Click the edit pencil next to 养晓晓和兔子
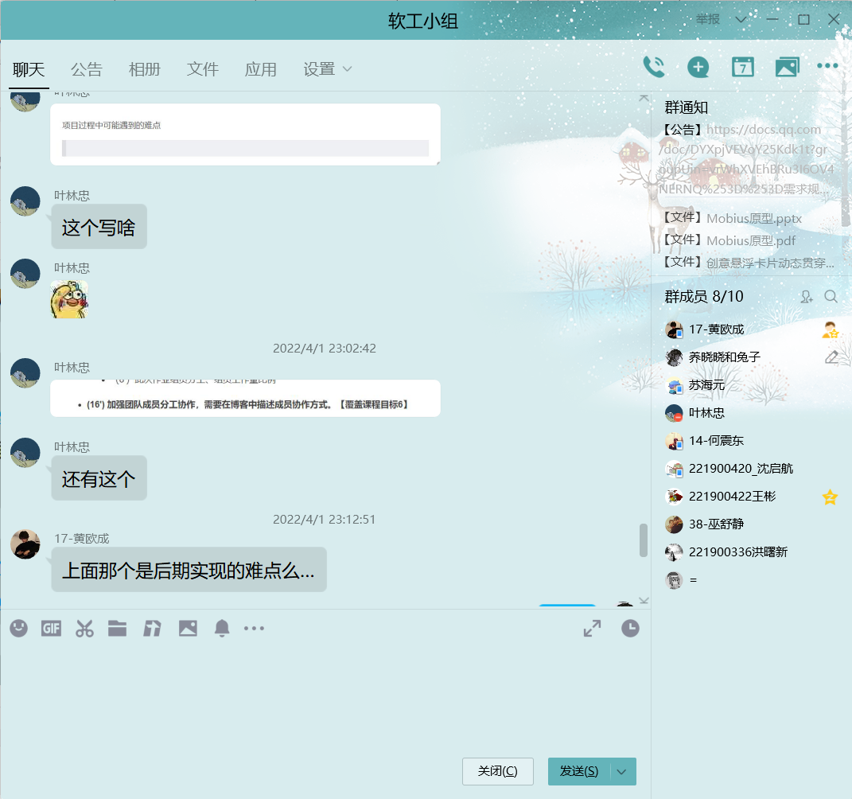Image resolution: width=852 pixels, height=799 pixels. point(831,357)
